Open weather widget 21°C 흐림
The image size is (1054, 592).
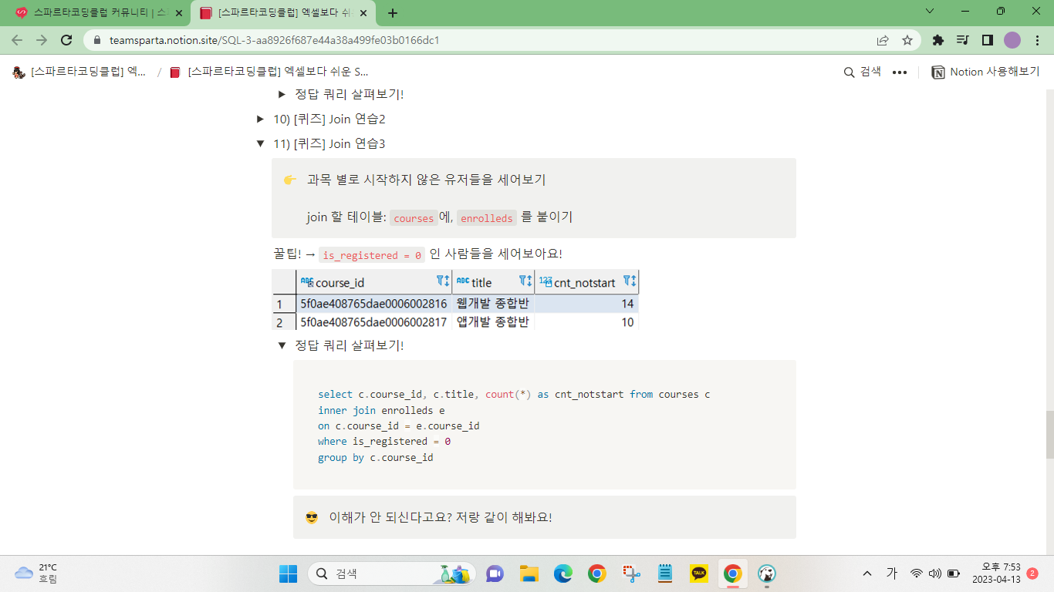tap(36, 573)
